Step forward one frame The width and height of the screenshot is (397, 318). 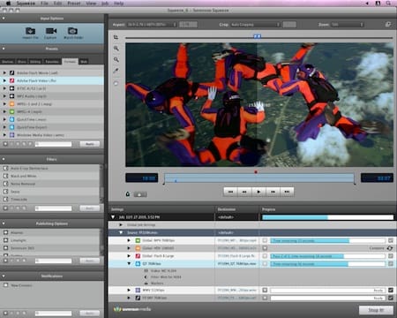[x=273, y=192]
